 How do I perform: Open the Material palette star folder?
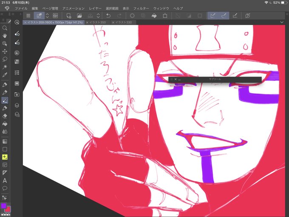click(x=17, y=94)
